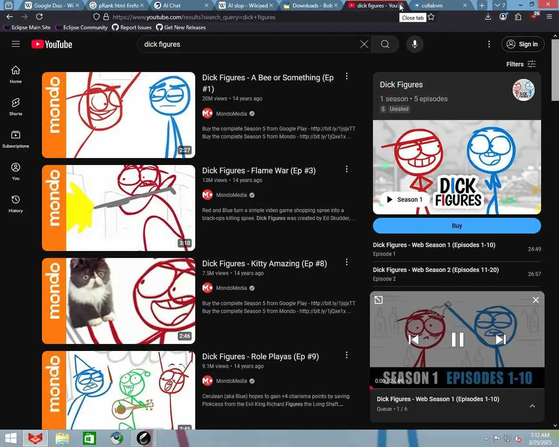
Task: Switch to pRank html firefox tab
Action: tap(117, 5)
